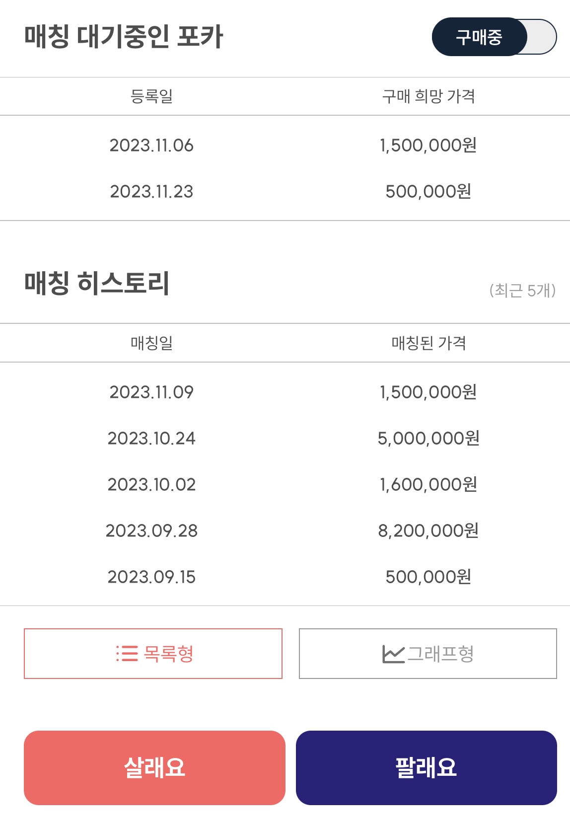Select the 목록형 list view tab
Screen dimensions: 570x825
(x=153, y=654)
